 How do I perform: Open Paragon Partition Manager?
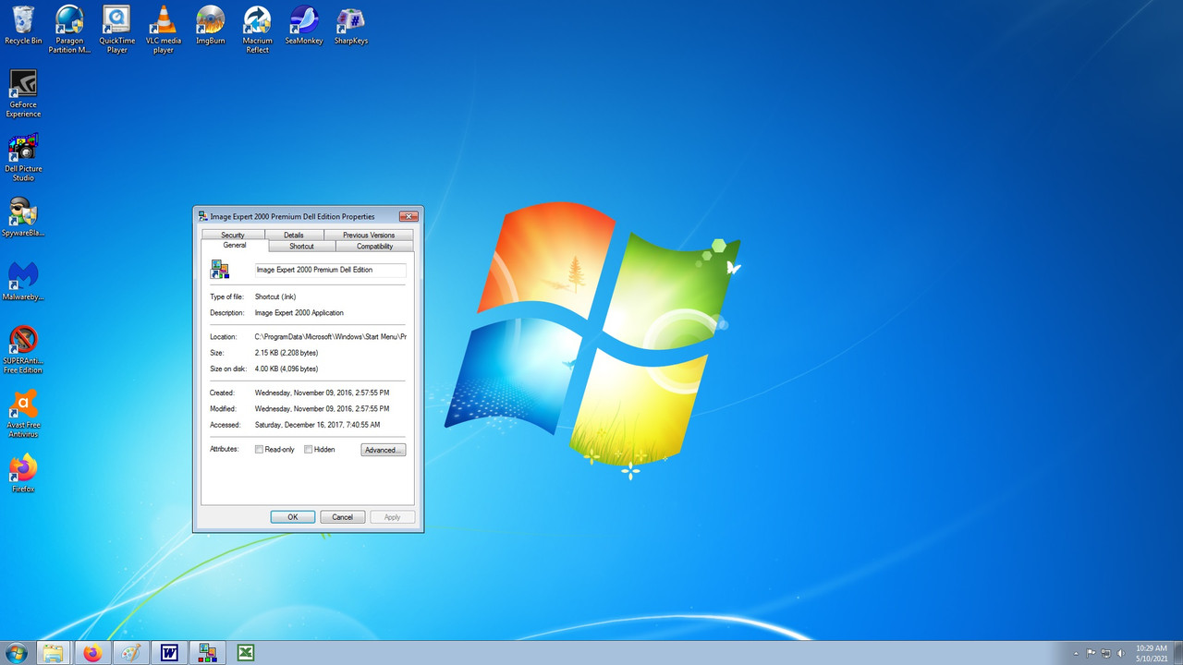pyautogui.click(x=69, y=23)
